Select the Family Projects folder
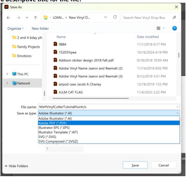Screen dimensions: 190x178 tap(26, 47)
